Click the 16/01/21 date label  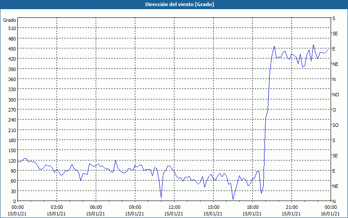coord(331,214)
